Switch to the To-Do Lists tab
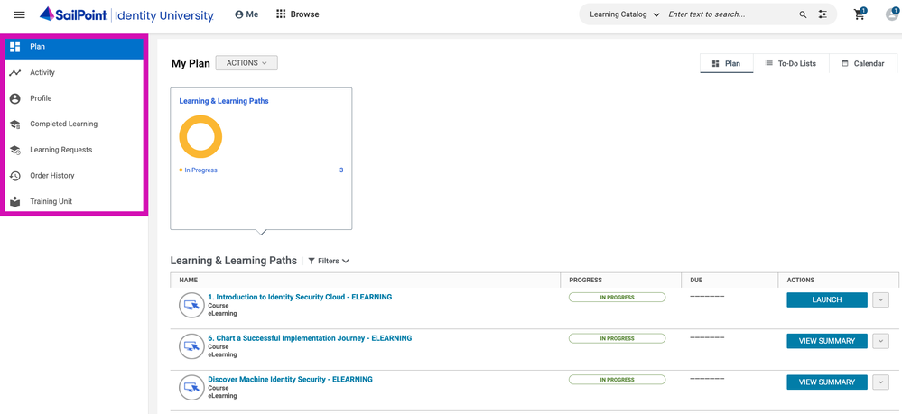Viewport: 902px width, 414px height. pyautogui.click(x=790, y=63)
